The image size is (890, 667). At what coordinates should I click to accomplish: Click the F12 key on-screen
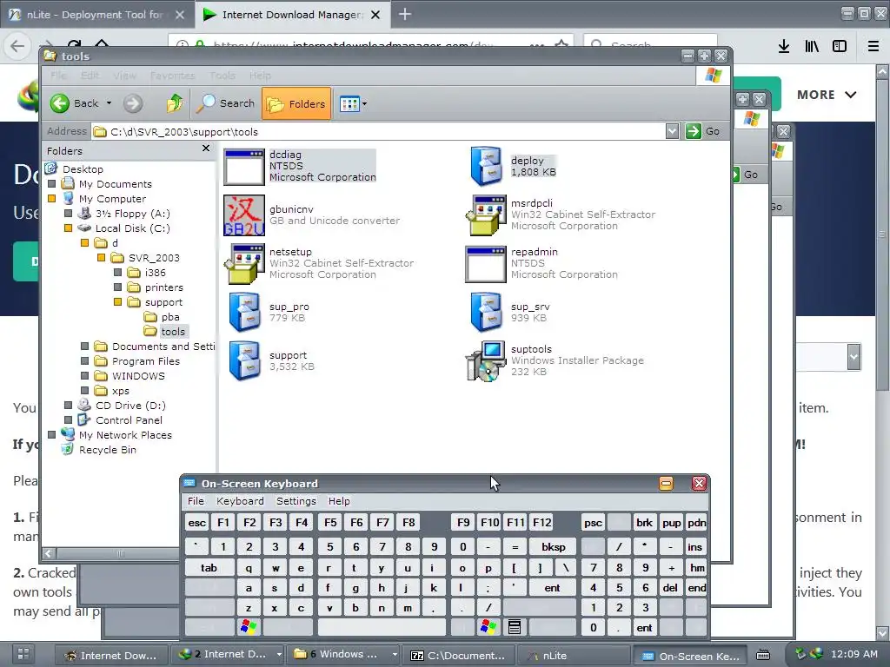[x=542, y=522]
